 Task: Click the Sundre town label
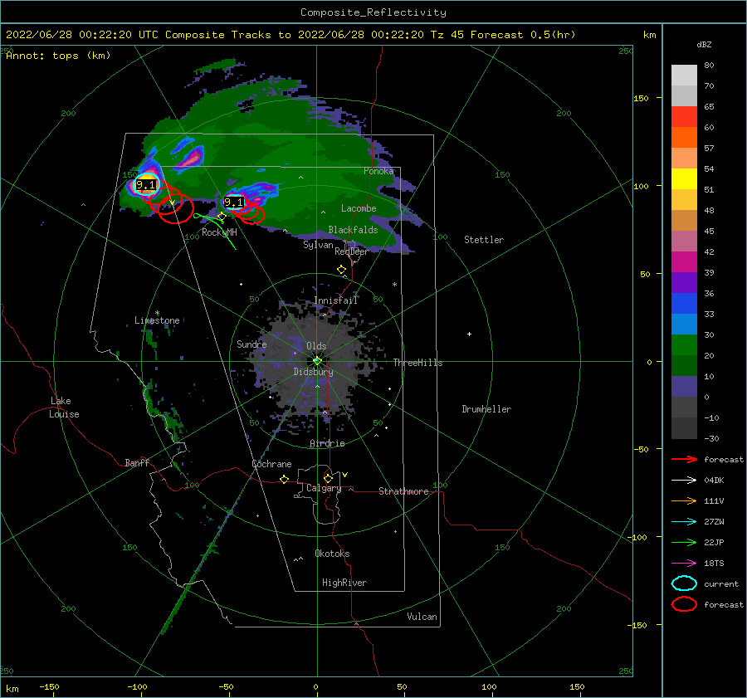(251, 344)
